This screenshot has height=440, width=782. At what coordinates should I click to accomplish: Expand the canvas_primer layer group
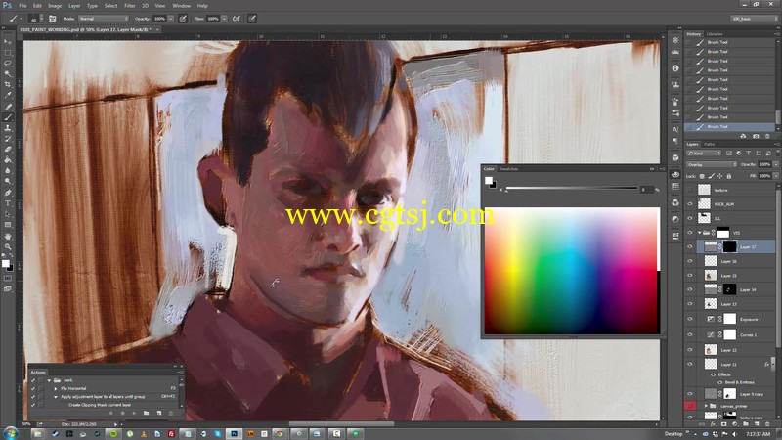coord(706,406)
